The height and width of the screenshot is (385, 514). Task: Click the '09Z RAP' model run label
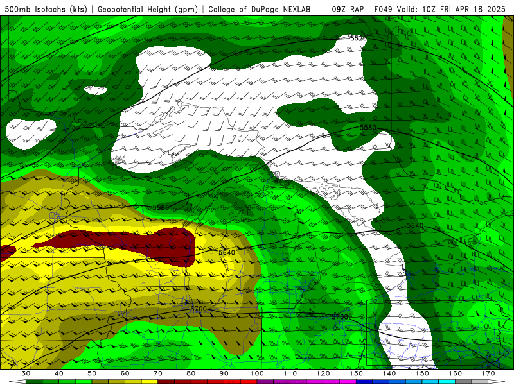point(348,9)
